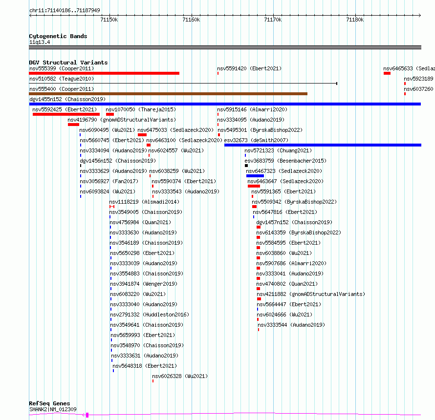Click nsv3333544 (Audano2019) label

coord(291,325)
